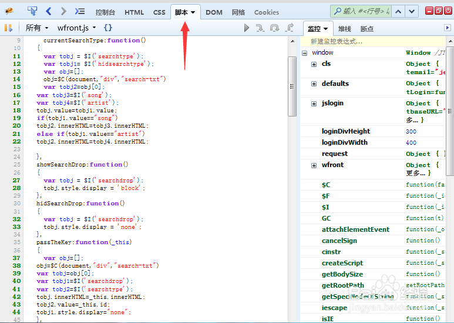Open the 网络 tab

[x=238, y=12]
